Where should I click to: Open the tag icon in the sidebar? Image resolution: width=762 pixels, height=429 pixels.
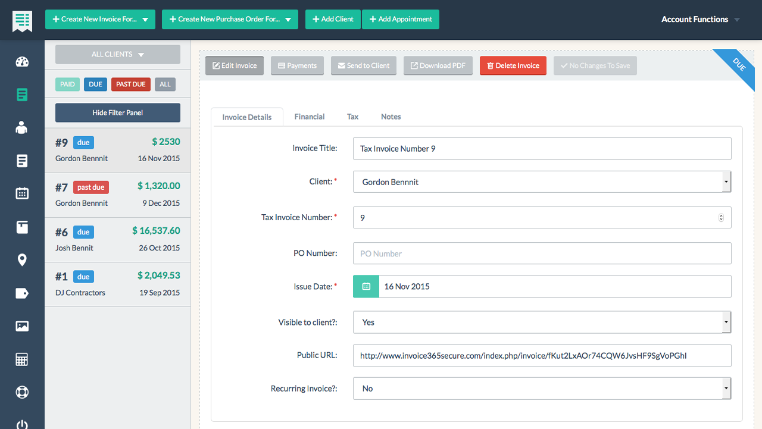pyautogui.click(x=21, y=293)
